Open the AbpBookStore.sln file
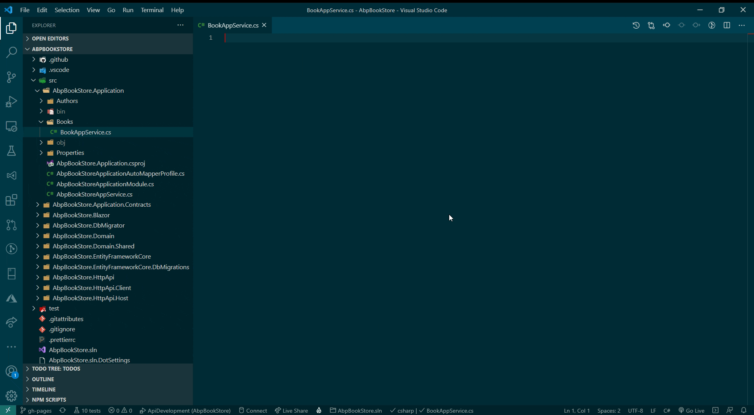Screen dimensions: 754x415 tap(108, 350)
